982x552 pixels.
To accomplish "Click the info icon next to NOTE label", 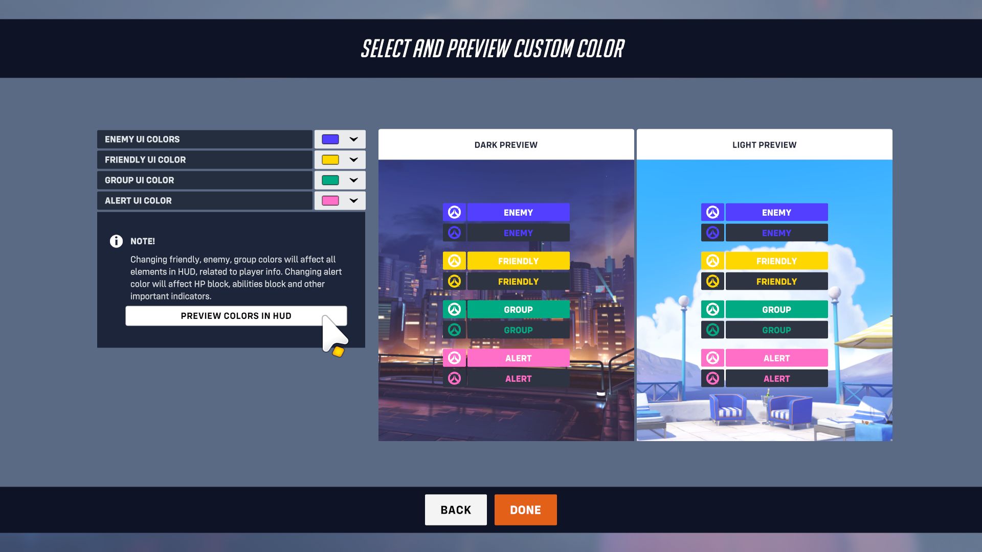I will 116,241.
